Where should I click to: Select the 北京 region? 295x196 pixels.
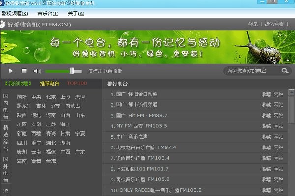[51, 97]
